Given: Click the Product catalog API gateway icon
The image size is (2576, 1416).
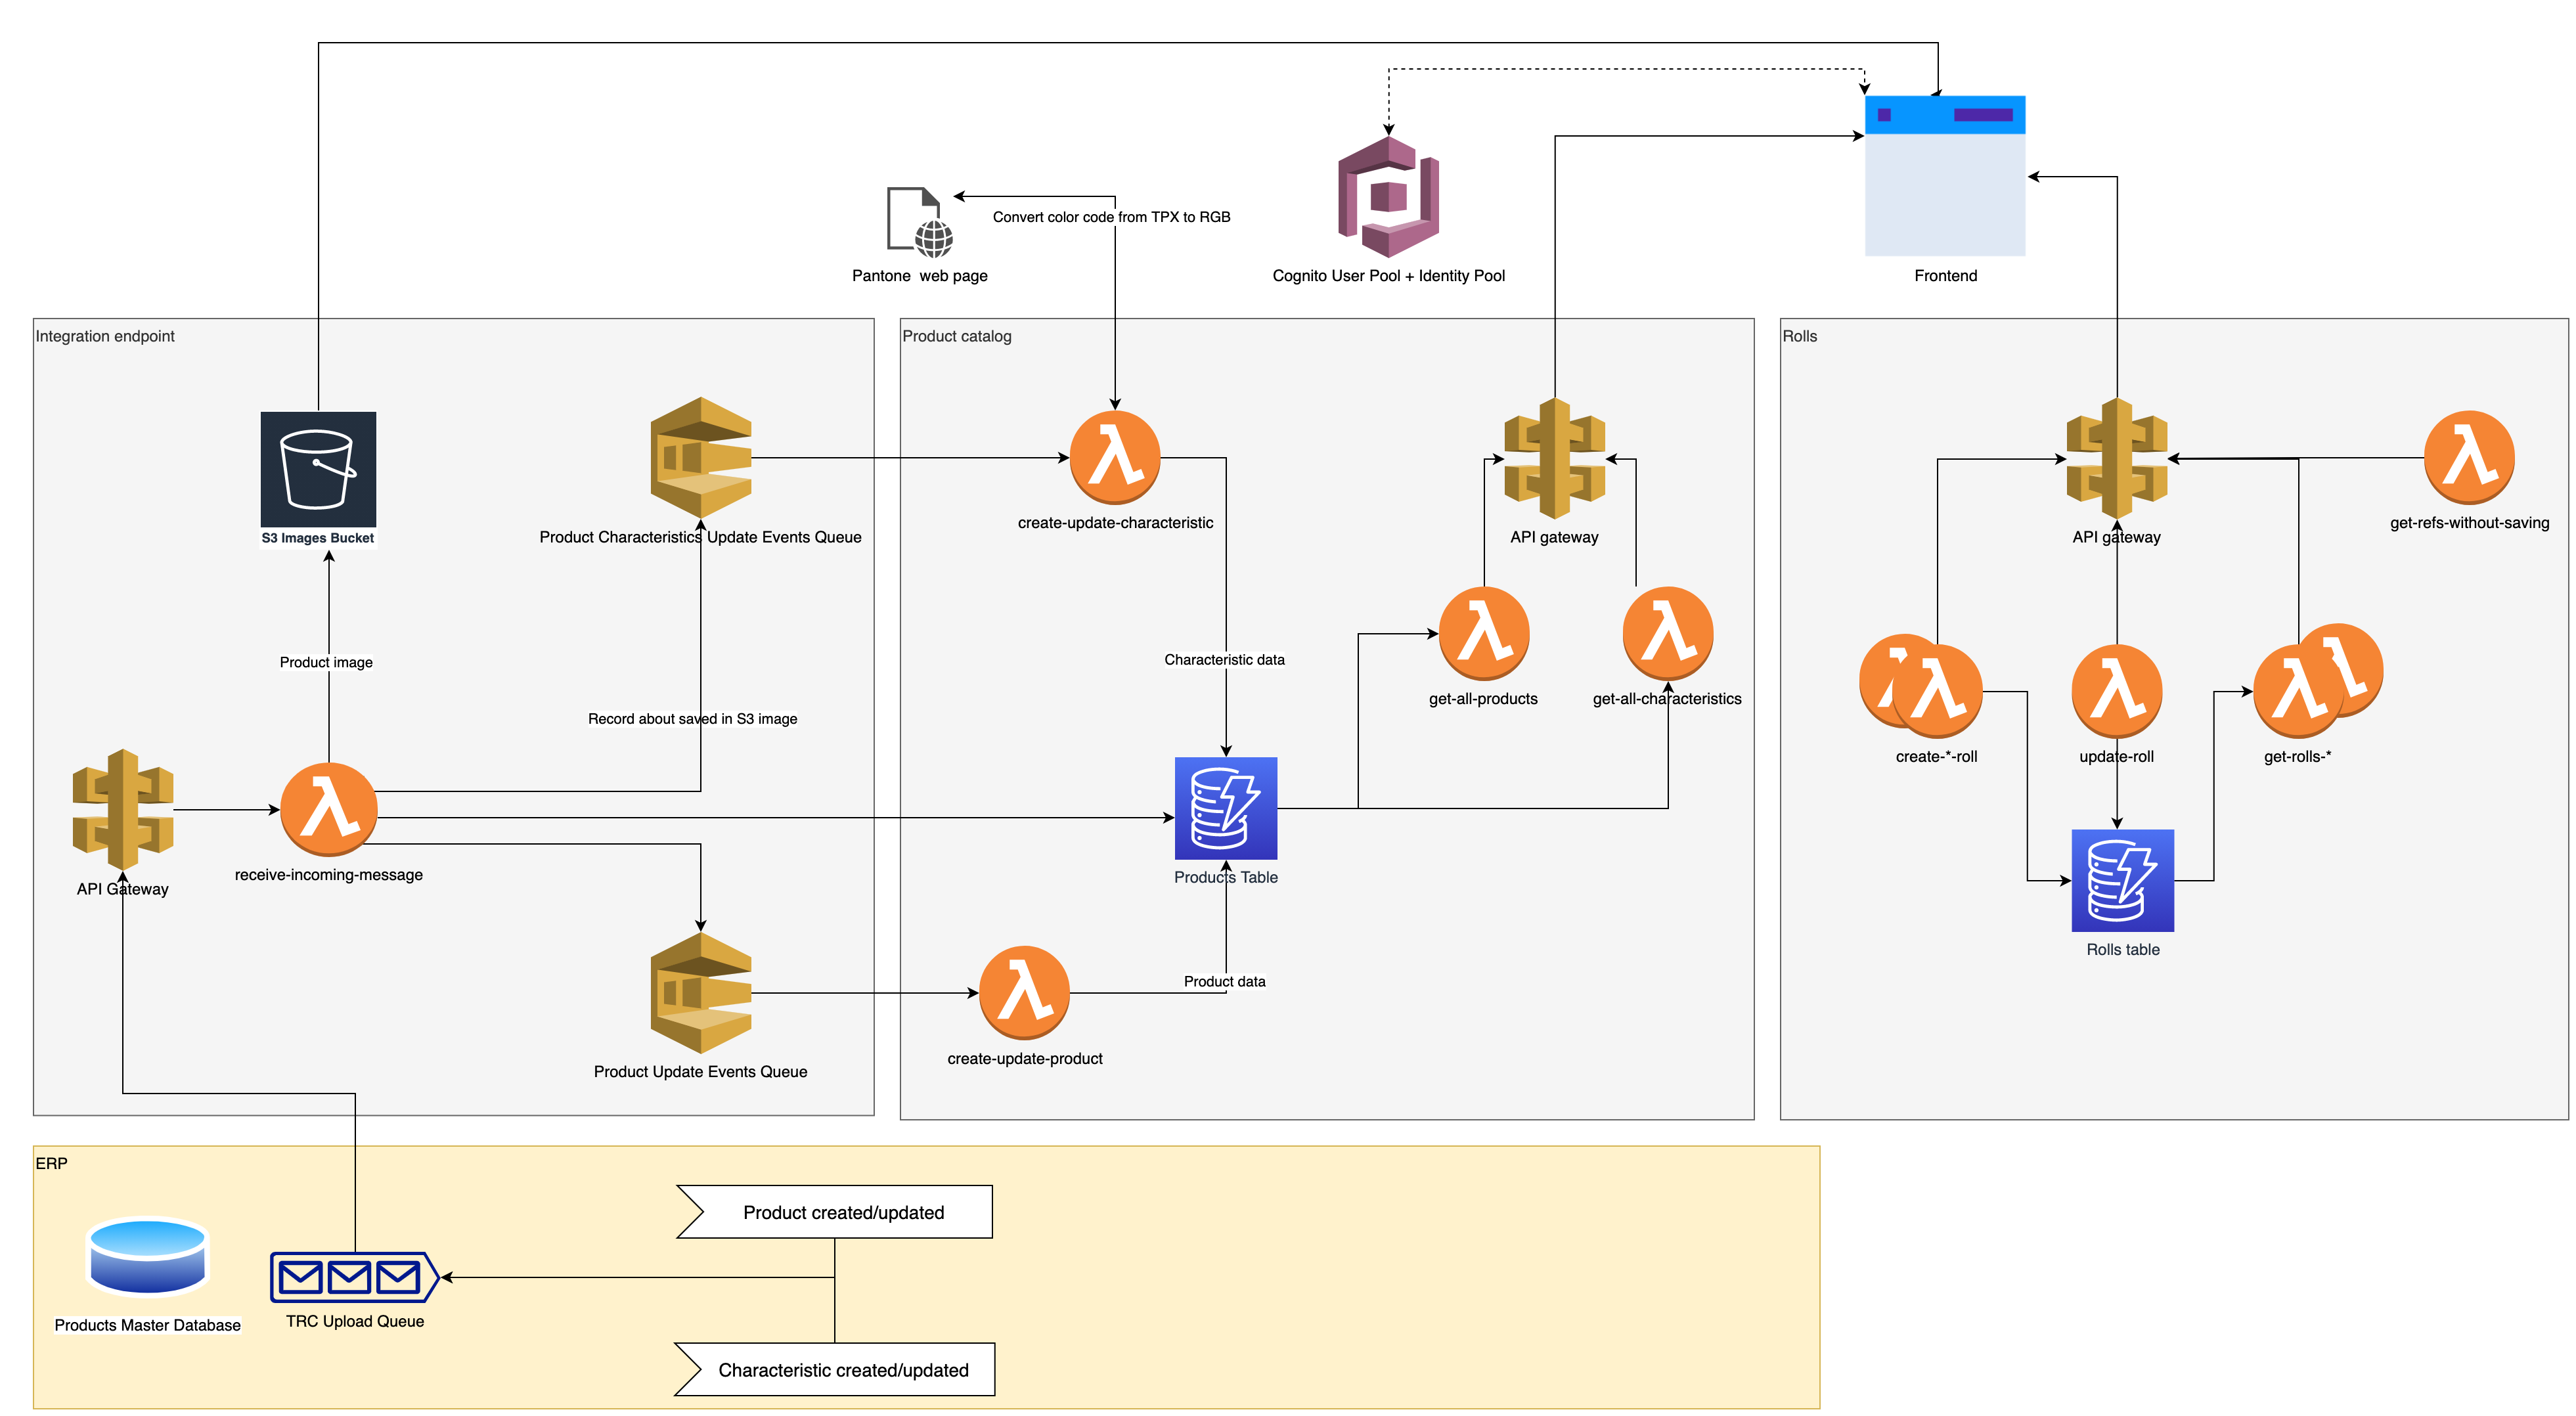Looking at the screenshot, I should tap(1555, 458).
